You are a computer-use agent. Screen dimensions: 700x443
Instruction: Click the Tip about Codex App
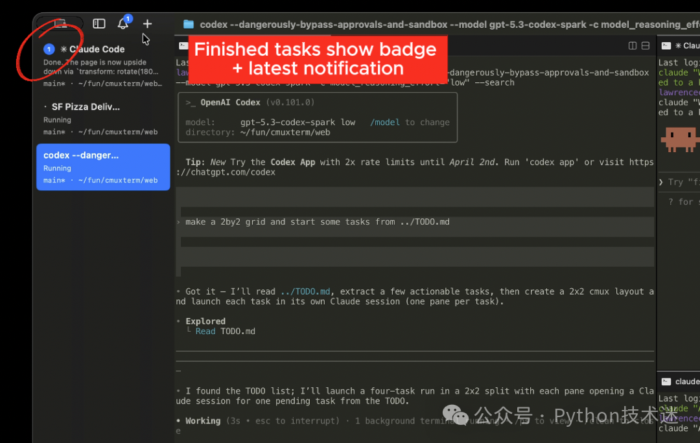(415, 167)
